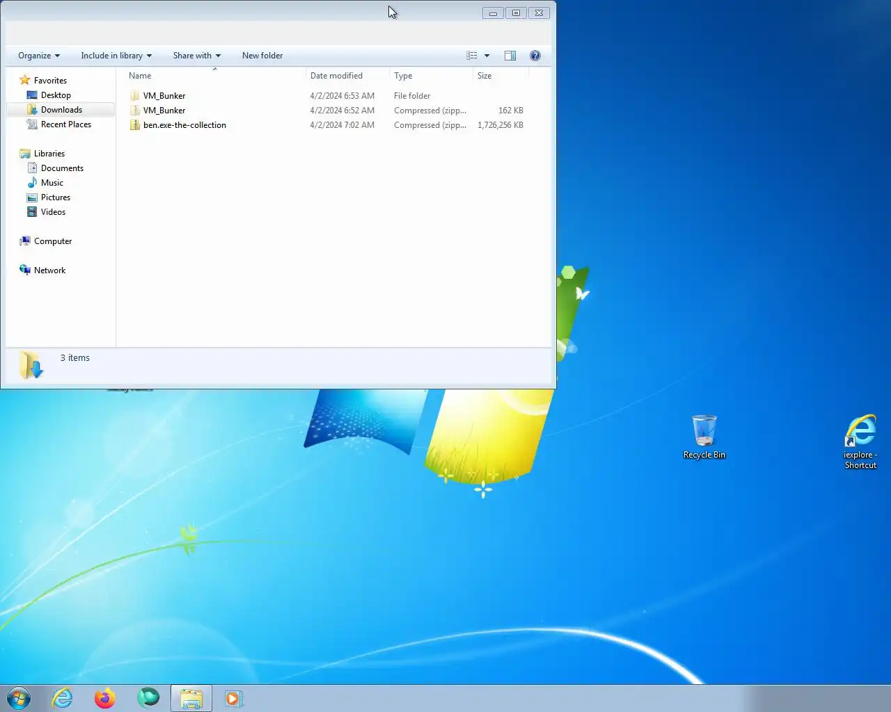891x712 pixels.
Task: Open the Windows Start menu
Action: click(x=19, y=698)
